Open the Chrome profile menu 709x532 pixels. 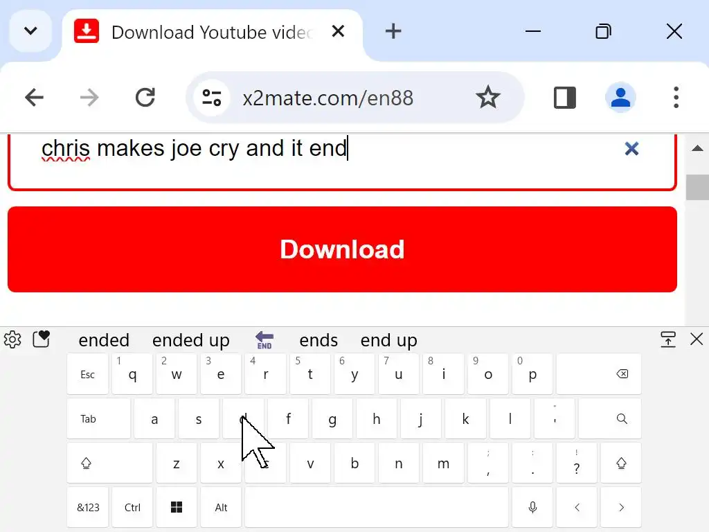point(620,97)
